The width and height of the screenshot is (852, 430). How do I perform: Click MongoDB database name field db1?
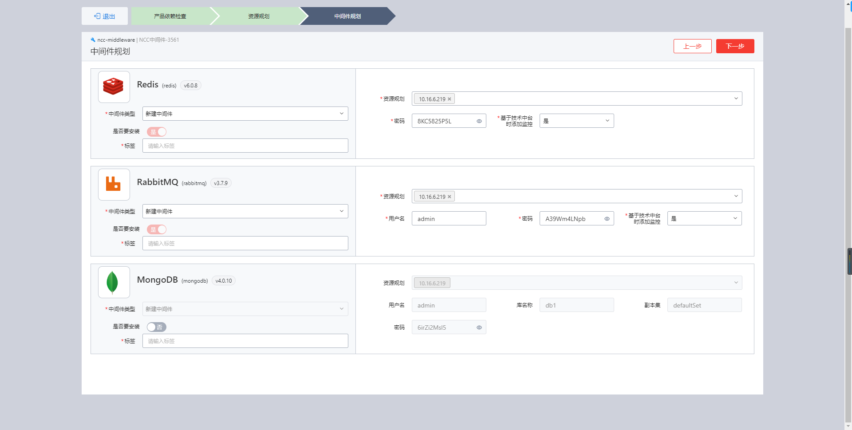(x=576, y=305)
